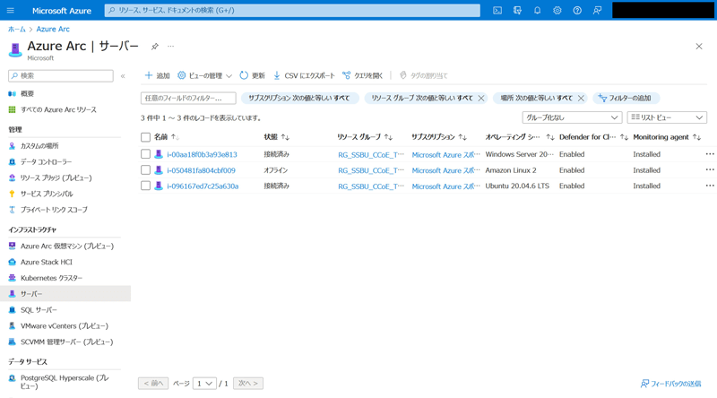Open データ コントローラー in sidebar
The image size is (717, 398).
(x=46, y=162)
